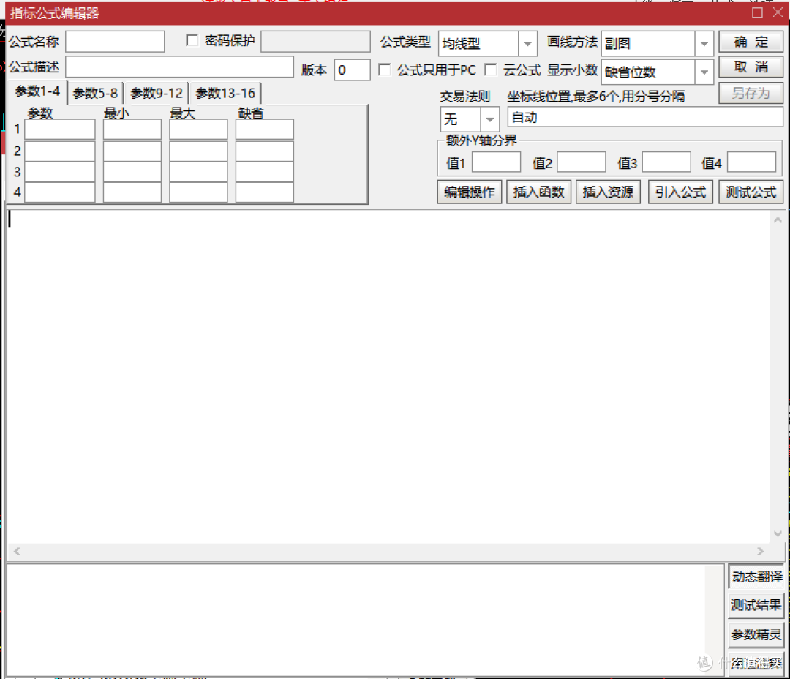Select the 参数9-12 tab
790x679 pixels.
click(x=157, y=93)
